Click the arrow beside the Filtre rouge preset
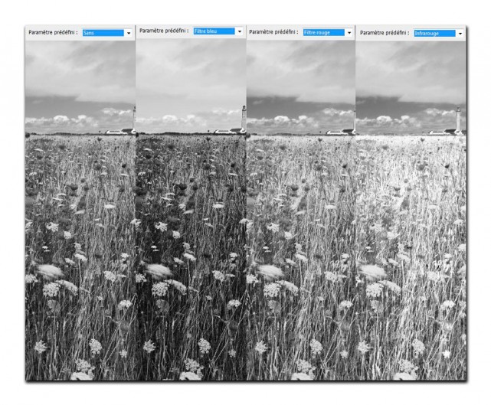This screenshot has height=405, width=491. tap(349, 33)
